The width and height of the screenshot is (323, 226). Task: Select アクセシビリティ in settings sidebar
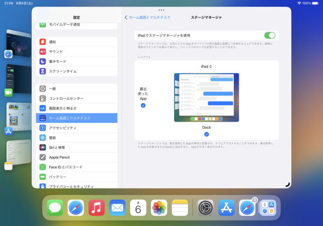coord(77,128)
